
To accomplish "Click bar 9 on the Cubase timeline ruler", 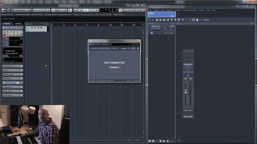I will [99, 25].
